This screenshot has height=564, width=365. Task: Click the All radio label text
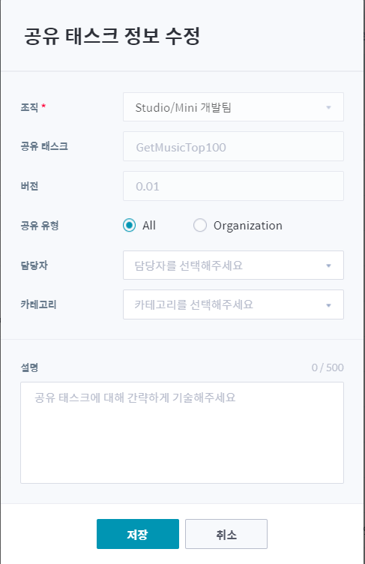[x=149, y=226]
